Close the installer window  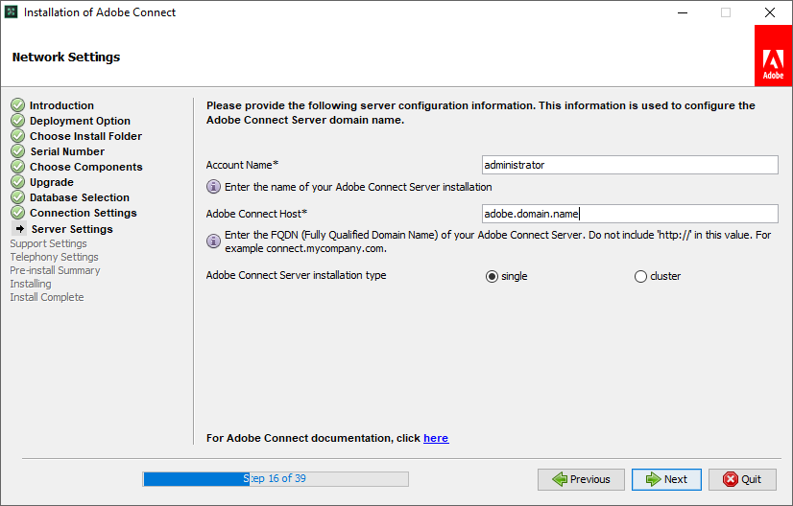point(770,12)
